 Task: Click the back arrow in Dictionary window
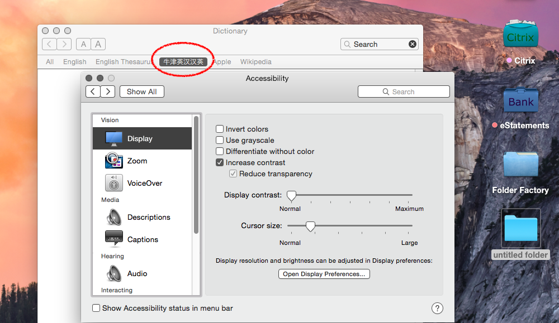pyautogui.click(x=49, y=44)
